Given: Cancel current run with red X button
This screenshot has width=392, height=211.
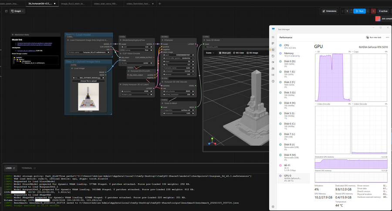Looking at the screenshot, I should [373, 11].
